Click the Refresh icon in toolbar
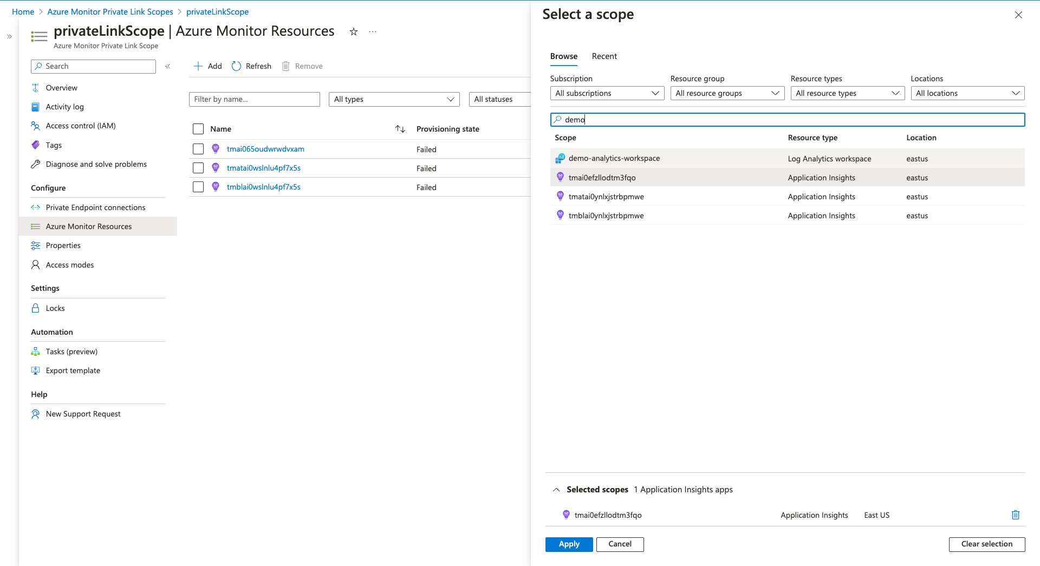 pyautogui.click(x=236, y=66)
